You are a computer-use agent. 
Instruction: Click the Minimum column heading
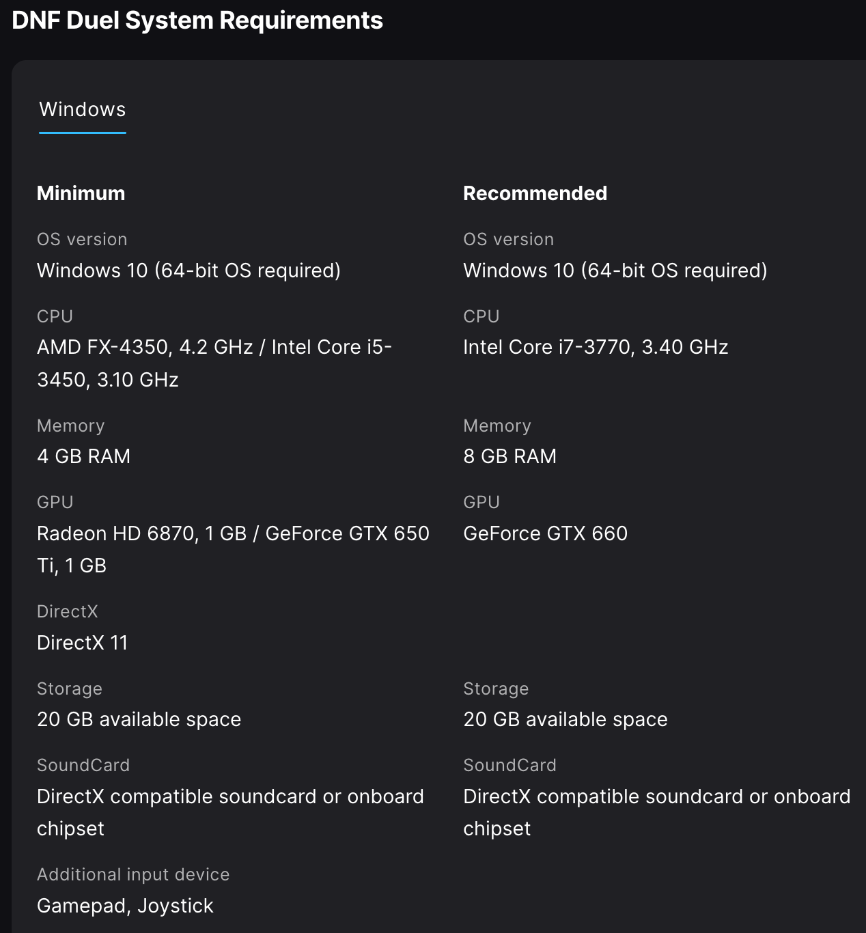(x=81, y=193)
